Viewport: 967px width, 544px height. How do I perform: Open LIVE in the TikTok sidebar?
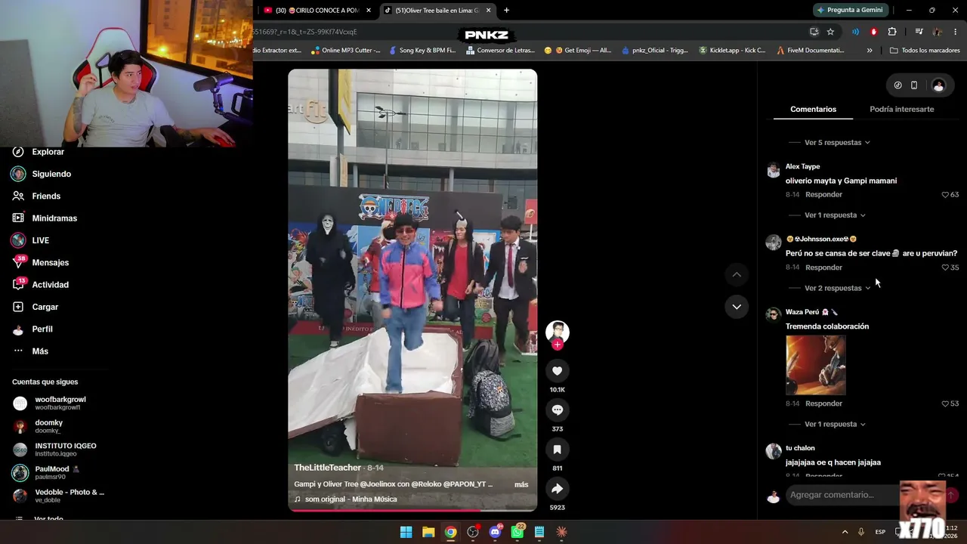click(x=41, y=240)
